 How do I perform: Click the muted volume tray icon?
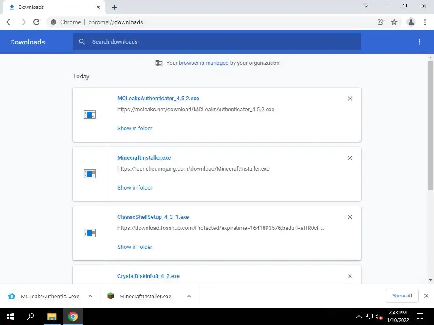tap(379, 317)
